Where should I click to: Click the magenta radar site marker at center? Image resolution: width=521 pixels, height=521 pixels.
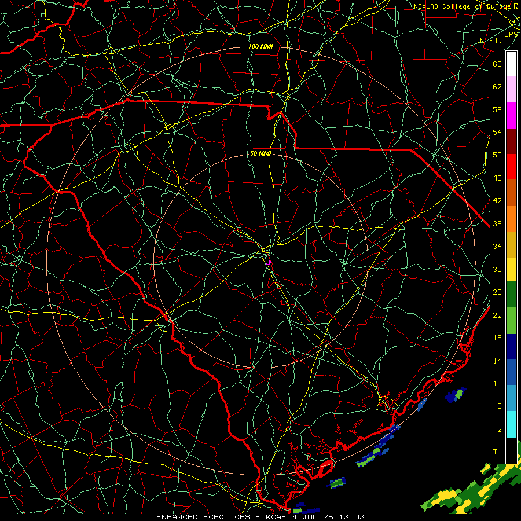click(x=269, y=262)
